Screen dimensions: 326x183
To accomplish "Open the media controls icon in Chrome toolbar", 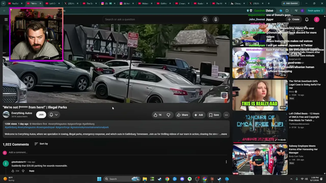I will 296,11.
